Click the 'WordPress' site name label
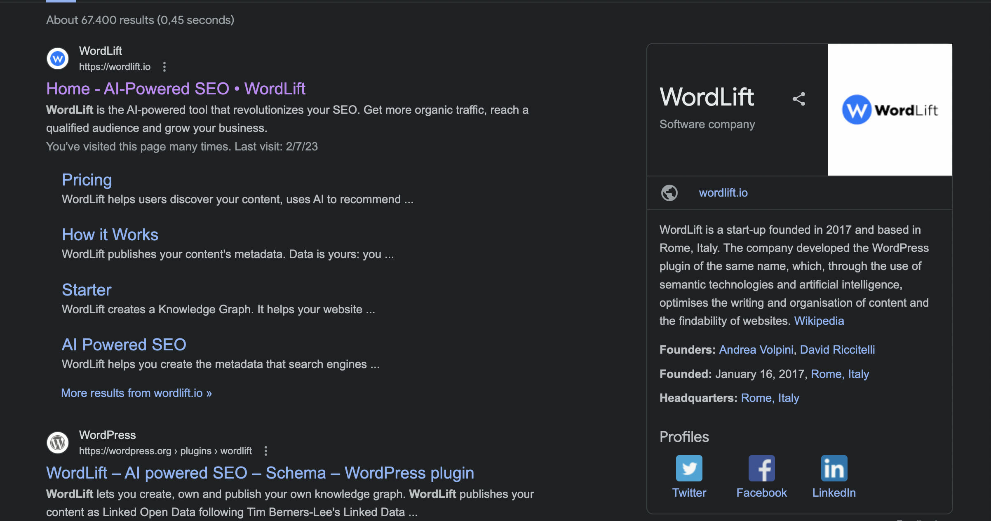This screenshot has width=991, height=521. click(107, 435)
